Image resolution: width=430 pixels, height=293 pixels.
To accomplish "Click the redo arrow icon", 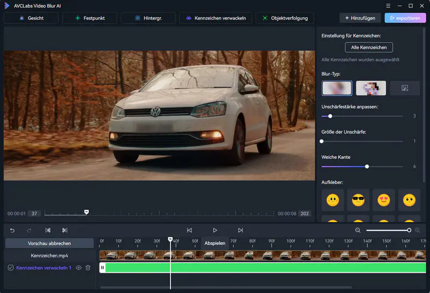I will coord(29,230).
